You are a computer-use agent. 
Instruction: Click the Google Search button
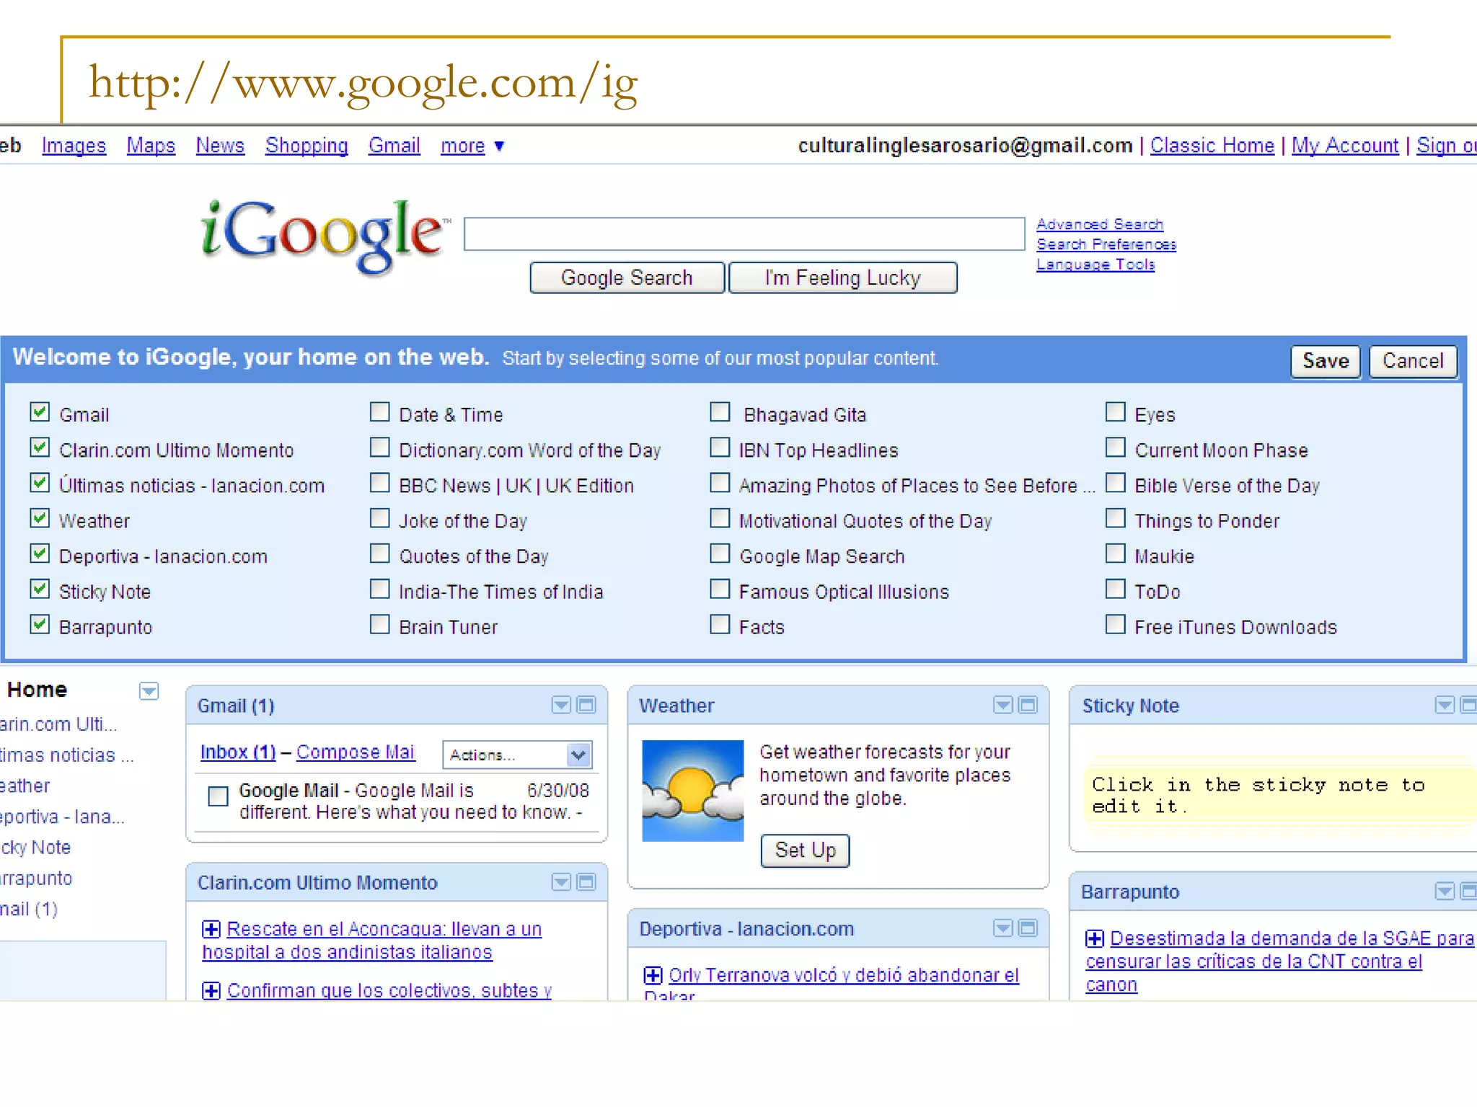(627, 277)
